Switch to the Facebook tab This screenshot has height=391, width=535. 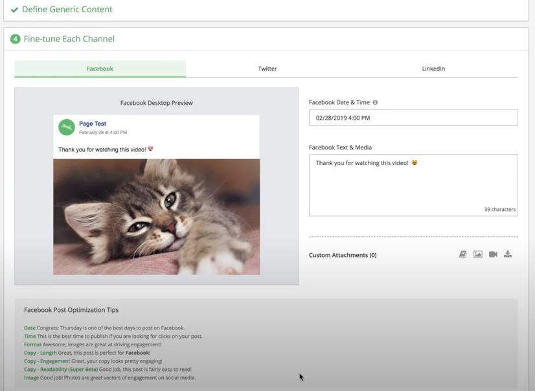(x=100, y=69)
